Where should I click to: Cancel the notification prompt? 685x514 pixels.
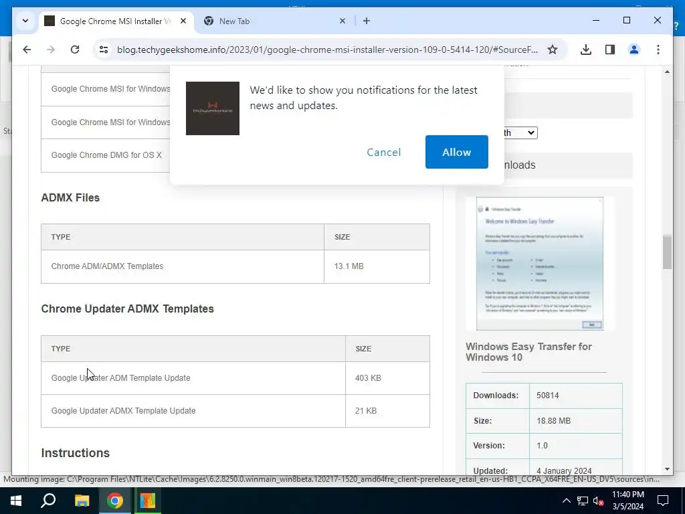[x=383, y=152]
